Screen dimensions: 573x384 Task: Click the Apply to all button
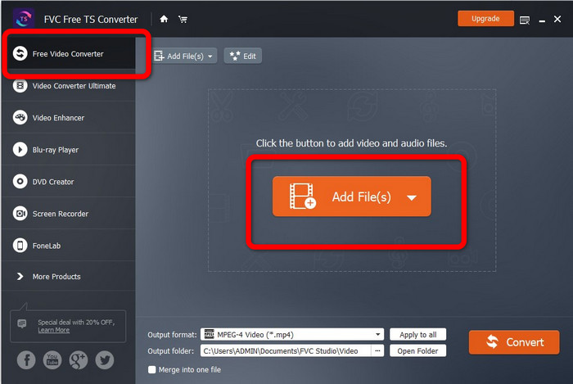[x=417, y=335]
